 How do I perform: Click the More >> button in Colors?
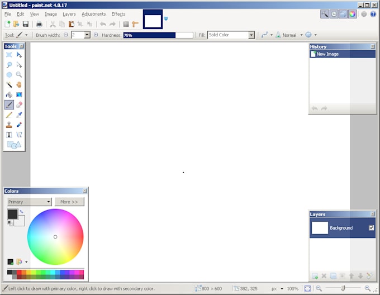point(69,202)
